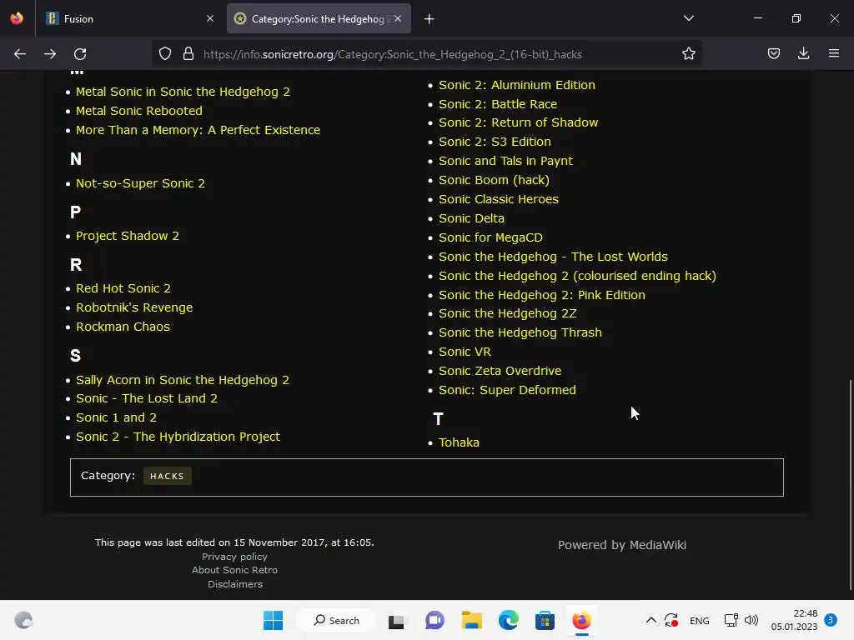Open Sonic 2 - The Hybridization Project
Screen dimensions: 854x640
[178, 437]
